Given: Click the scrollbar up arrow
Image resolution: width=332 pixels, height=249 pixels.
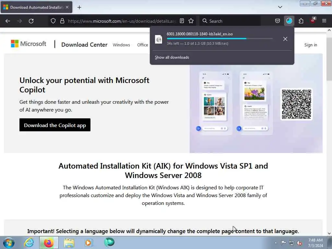Looking at the screenshot, I should point(329,30).
